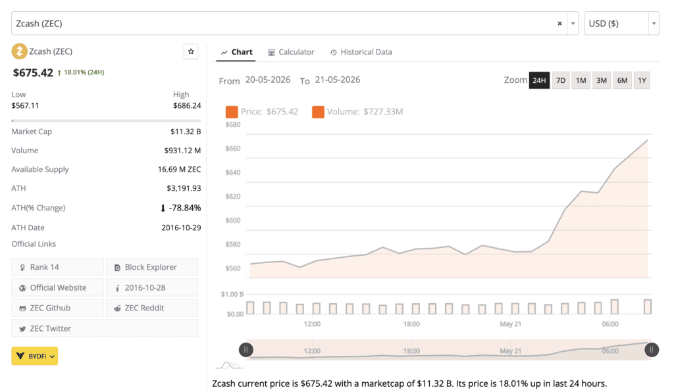Open the ZEC Github link
674x392 pixels.
click(57, 308)
